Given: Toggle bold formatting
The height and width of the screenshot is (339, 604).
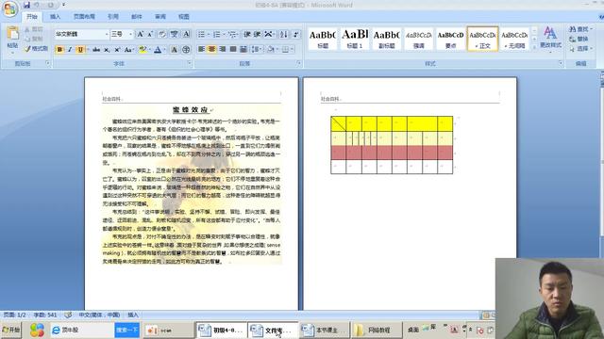Looking at the screenshot, I should point(59,50).
